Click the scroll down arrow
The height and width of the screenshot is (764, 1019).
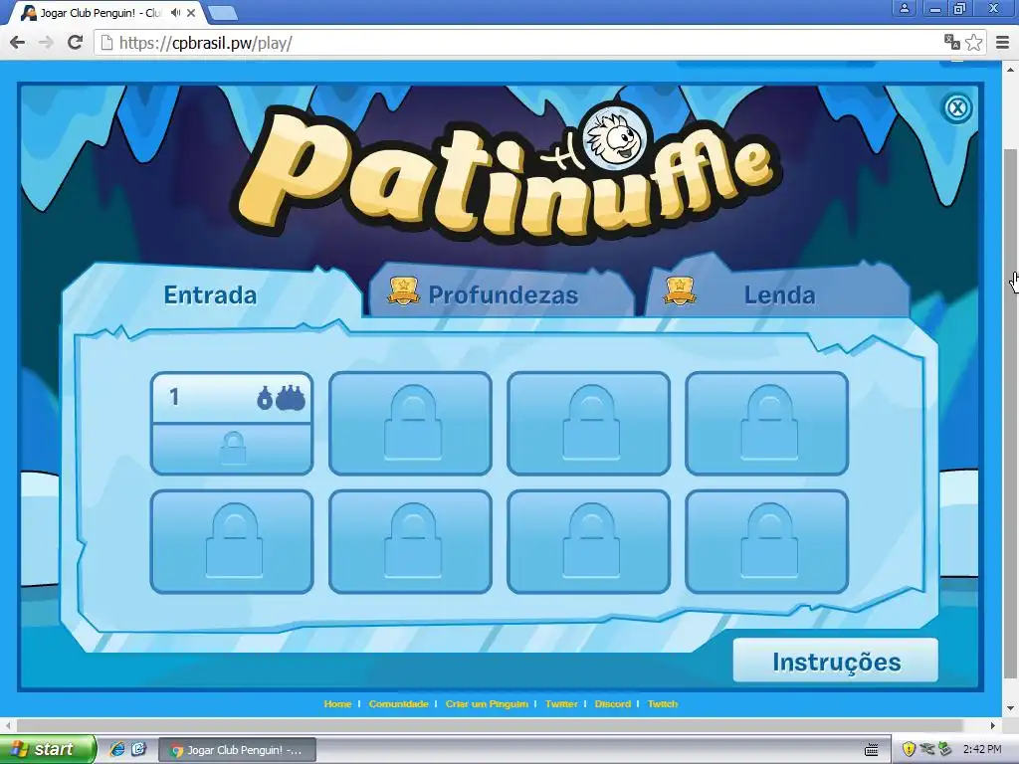[1011, 707]
